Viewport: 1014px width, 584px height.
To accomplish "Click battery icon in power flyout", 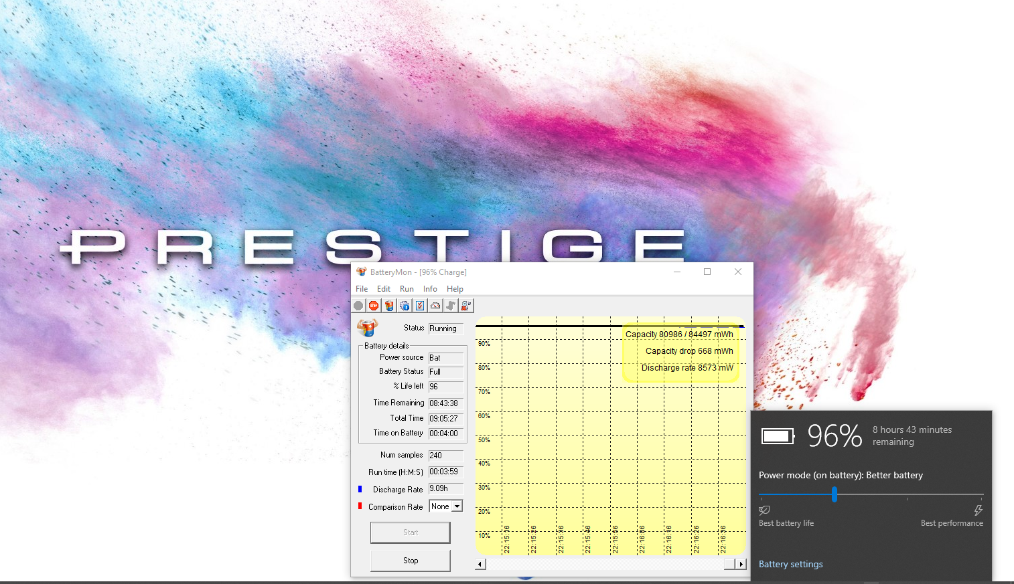I will tap(778, 436).
